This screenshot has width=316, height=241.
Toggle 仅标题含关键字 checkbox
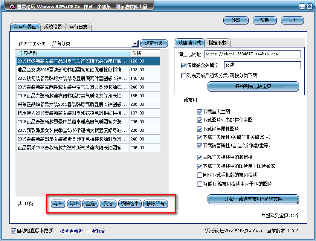183,65
